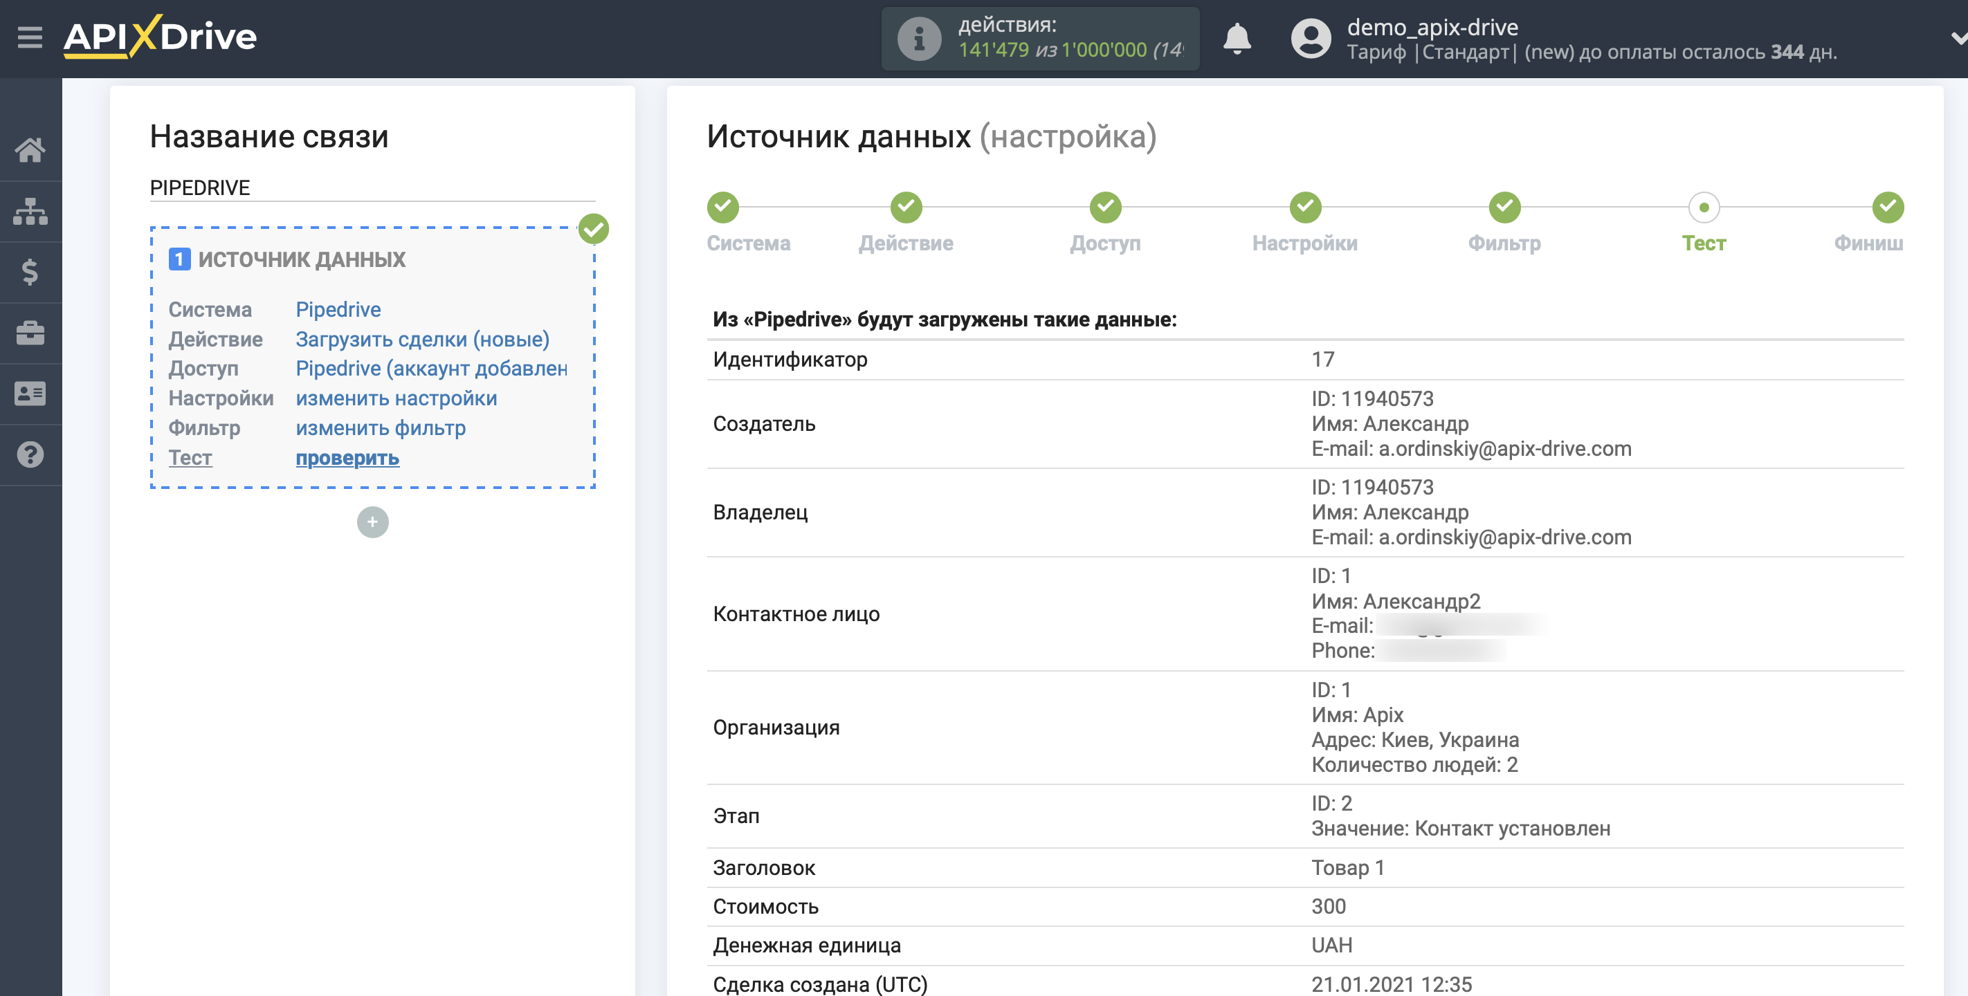Go to the Действие step circle

(x=906, y=207)
